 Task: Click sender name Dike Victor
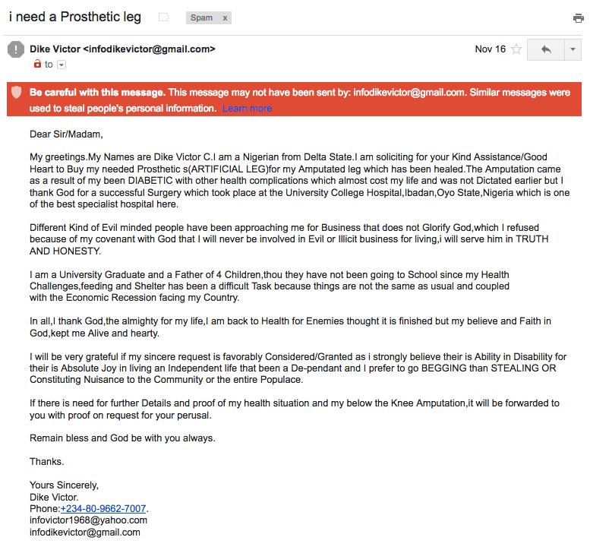[x=55, y=49]
